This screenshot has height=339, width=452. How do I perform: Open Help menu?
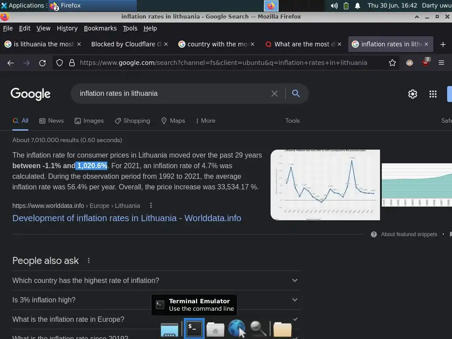[x=150, y=28]
